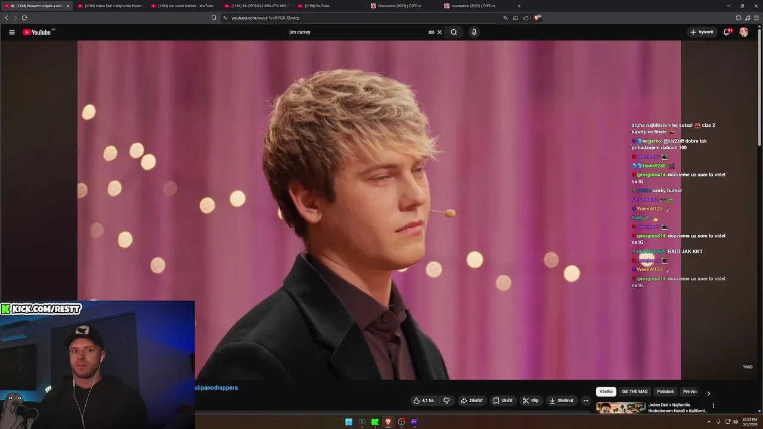Open channel THE MAG watermark on video
This screenshot has height=429, width=763.
click(748, 367)
